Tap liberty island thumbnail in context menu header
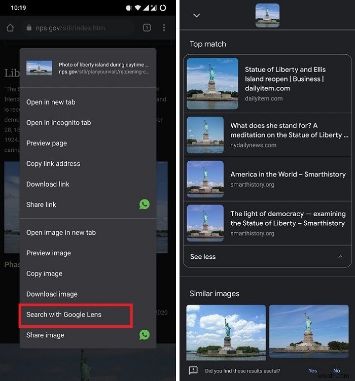 click(39, 68)
